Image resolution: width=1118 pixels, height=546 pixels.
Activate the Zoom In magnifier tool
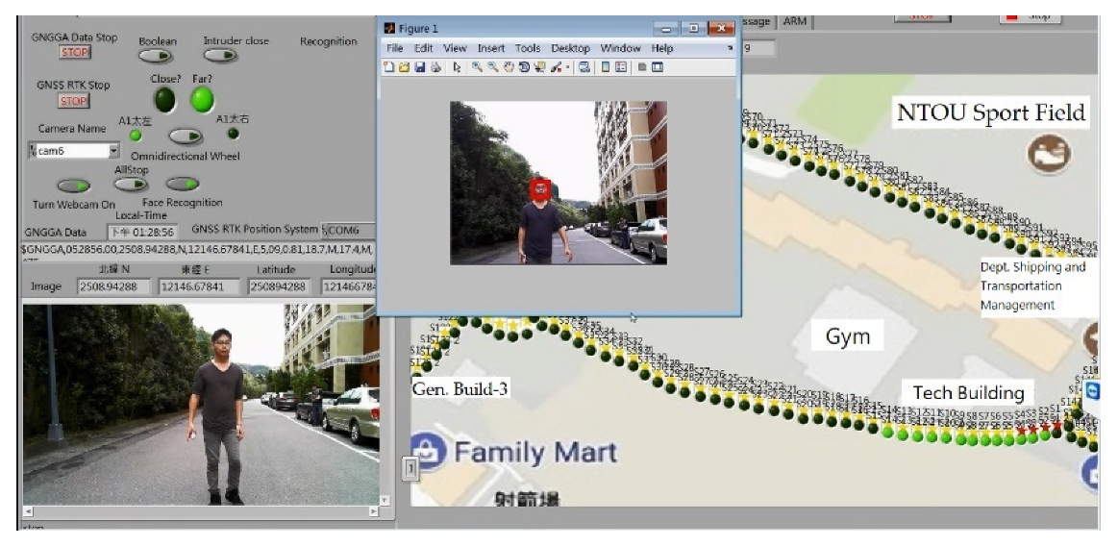pyautogui.click(x=477, y=67)
